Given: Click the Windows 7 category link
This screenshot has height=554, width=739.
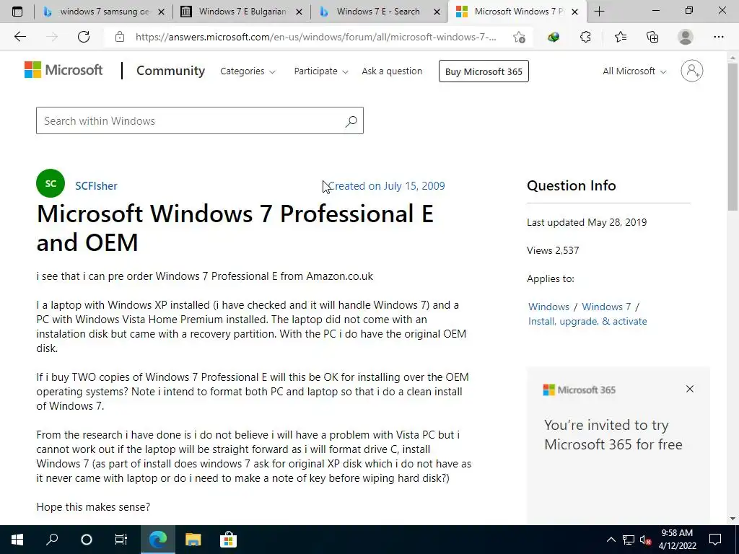Looking at the screenshot, I should click(606, 307).
